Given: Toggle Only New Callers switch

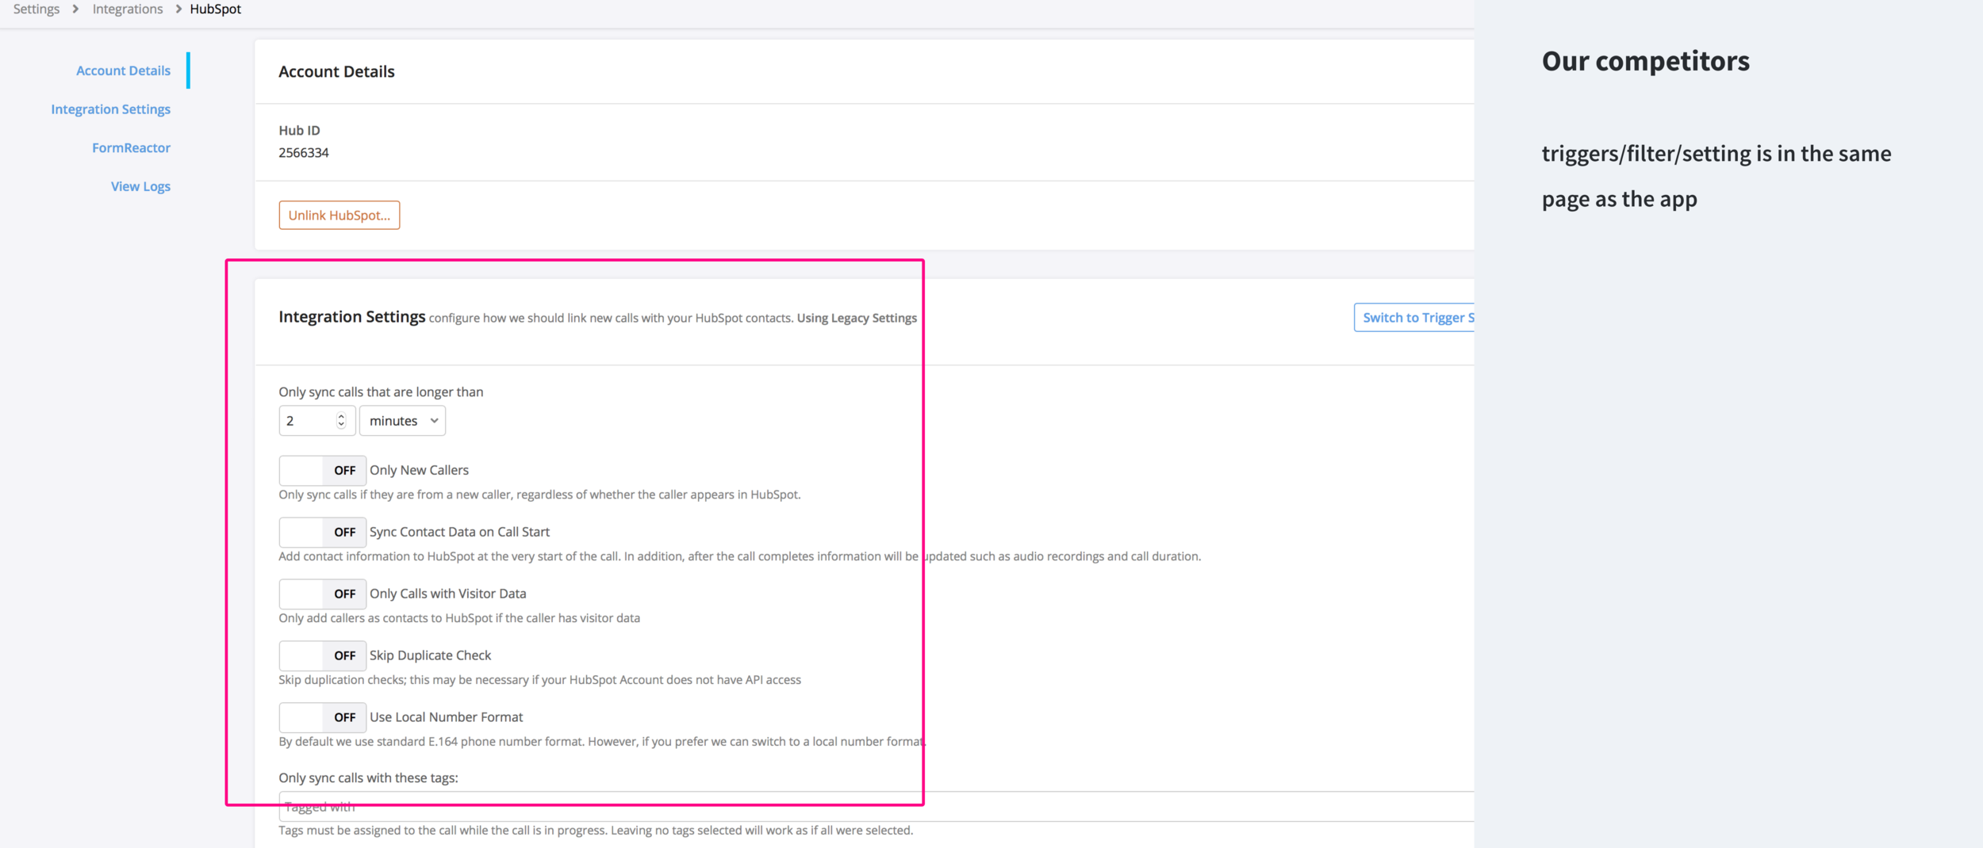Looking at the screenshot, I should coord(323,471).
